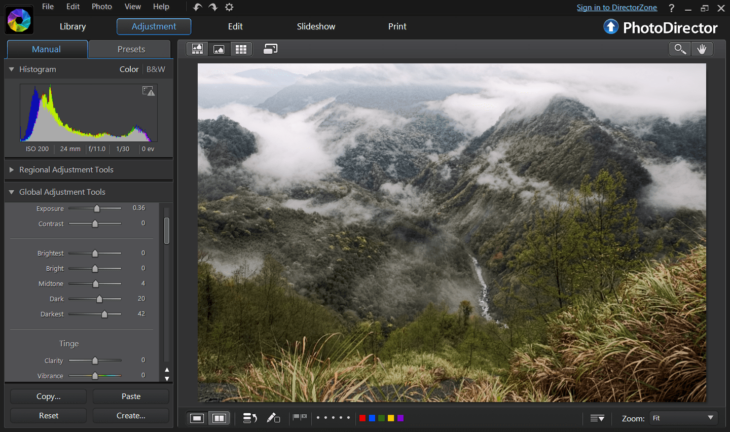Click the Reset button

pos(49,416)
